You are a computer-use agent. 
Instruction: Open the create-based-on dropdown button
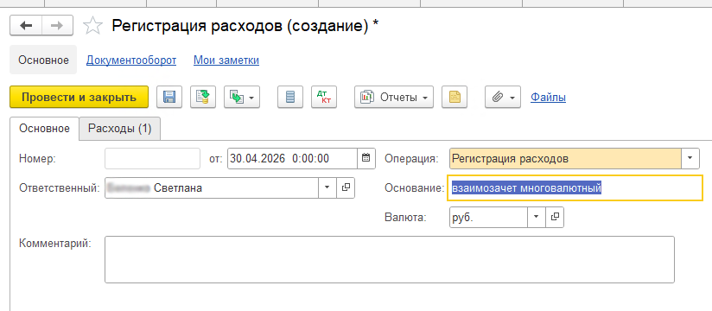click(242, 97)
